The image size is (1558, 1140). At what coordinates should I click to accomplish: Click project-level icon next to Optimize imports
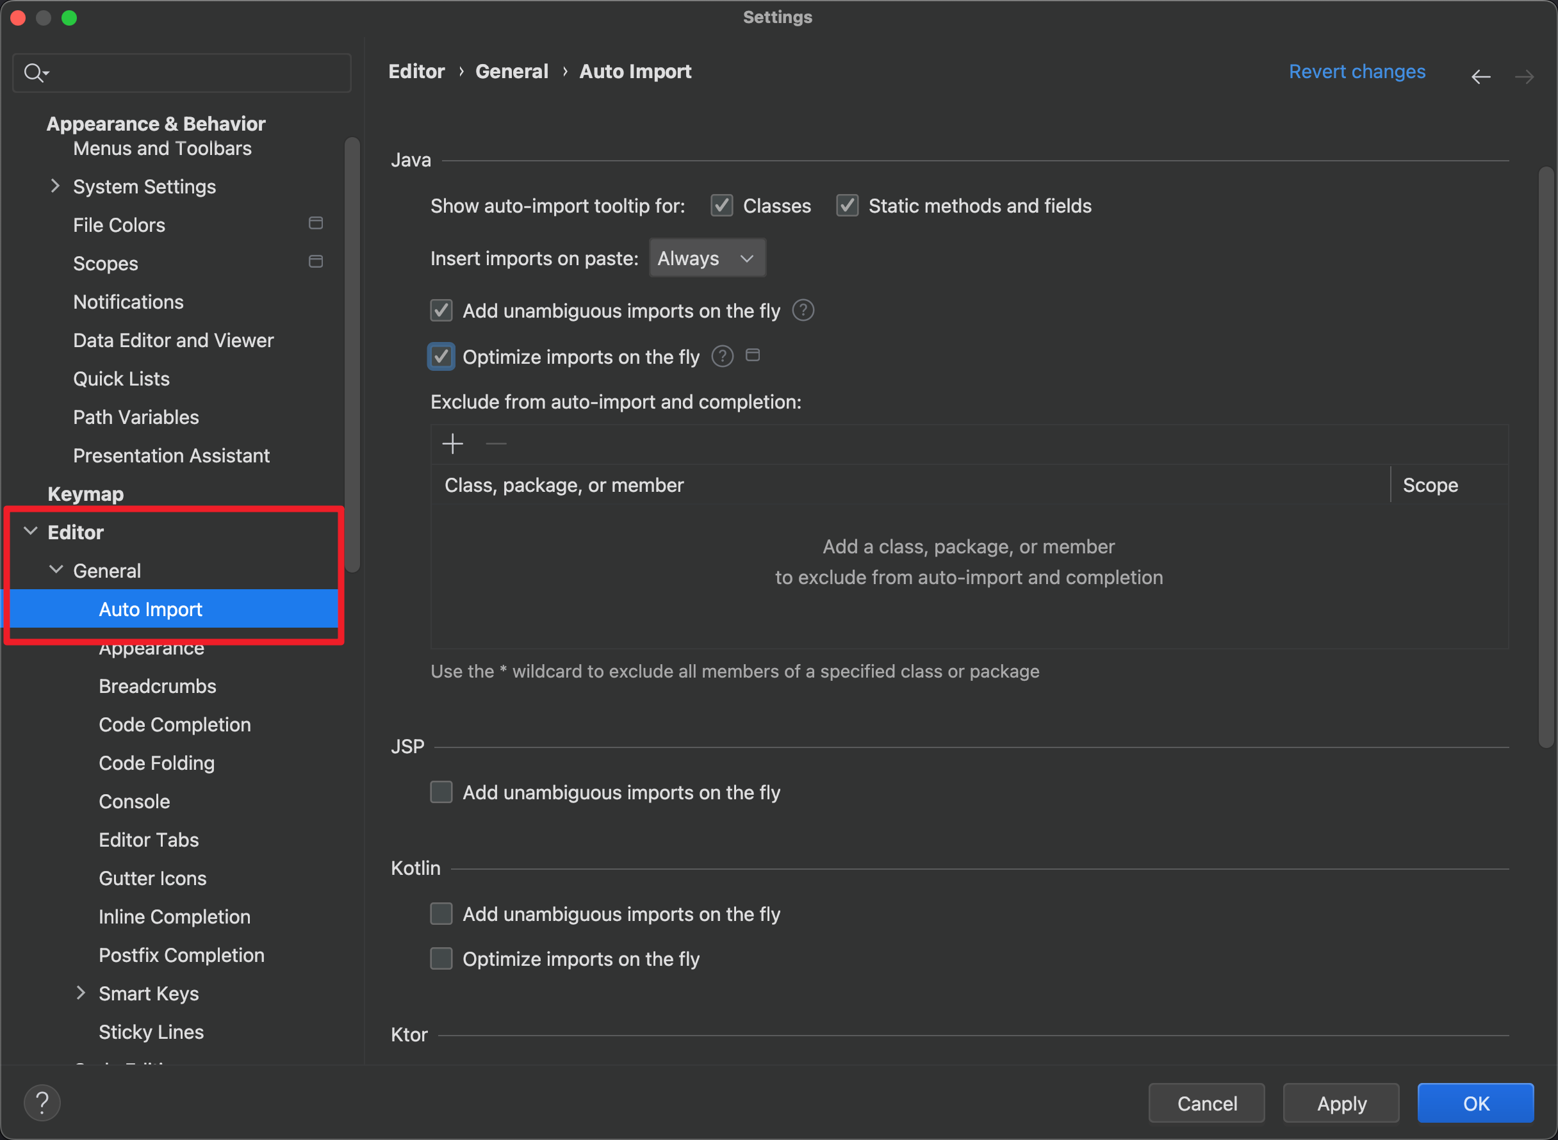(x=753, y=355)
